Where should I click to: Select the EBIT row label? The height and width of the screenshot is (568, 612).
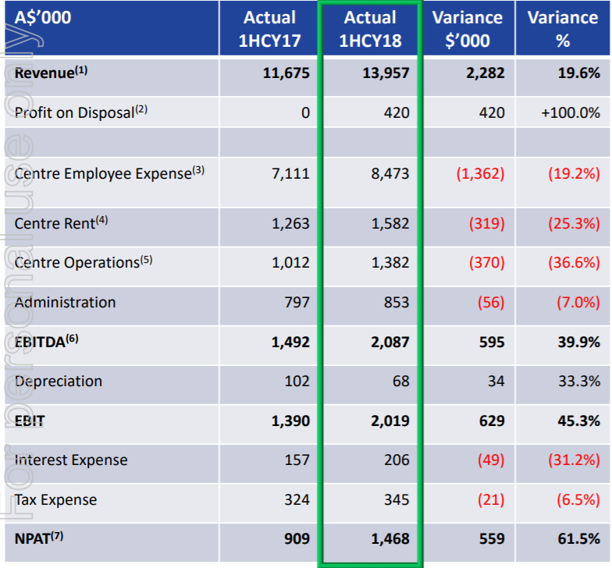[x=30, y=421]
